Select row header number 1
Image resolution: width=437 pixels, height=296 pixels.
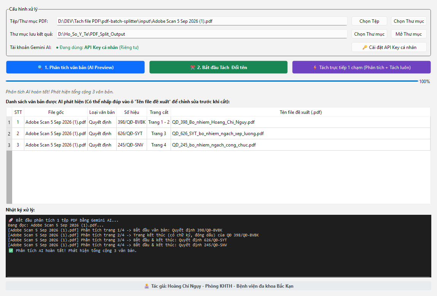tap(9, 122)
